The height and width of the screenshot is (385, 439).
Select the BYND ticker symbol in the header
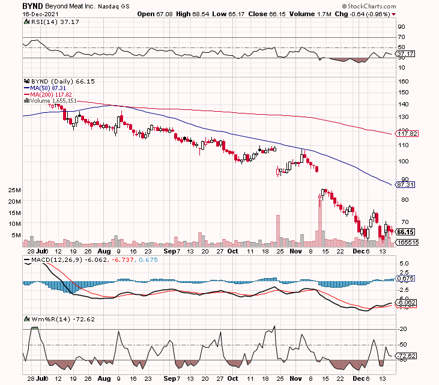32,6
